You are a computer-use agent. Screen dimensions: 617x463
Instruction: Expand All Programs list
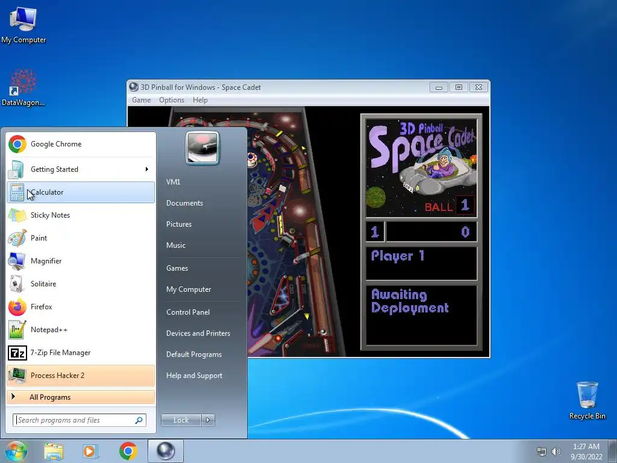tap(81, 397)
